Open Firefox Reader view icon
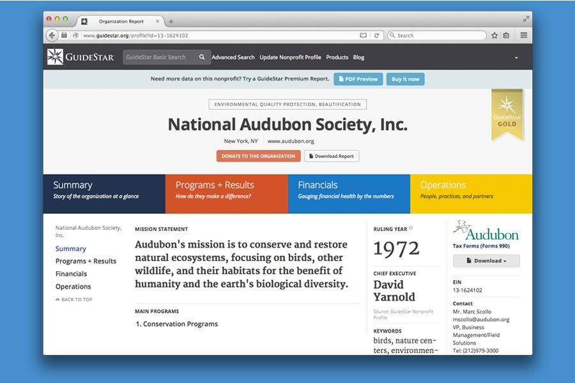Screen dimensions: 575x383 (x=363, y=35)
